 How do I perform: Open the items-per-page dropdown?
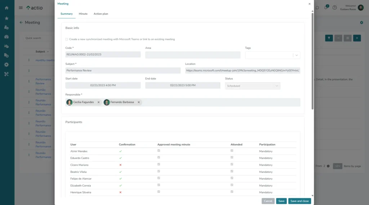click(337, 166)
